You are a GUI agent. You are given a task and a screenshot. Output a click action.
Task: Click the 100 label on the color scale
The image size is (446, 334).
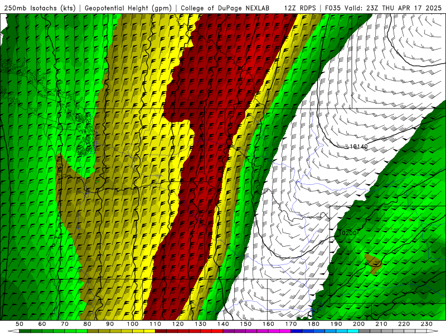(133, 324)
